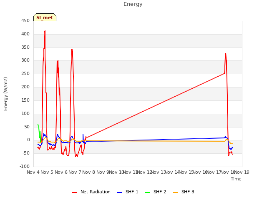The image size is (267, 200).
Task: Toggle SHF 1 series in the legend
Action: [128, 192]
